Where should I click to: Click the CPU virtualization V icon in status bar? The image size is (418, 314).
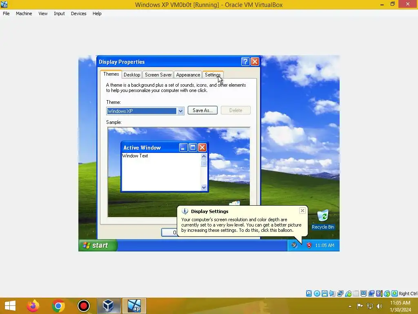(x=379, y=294)
